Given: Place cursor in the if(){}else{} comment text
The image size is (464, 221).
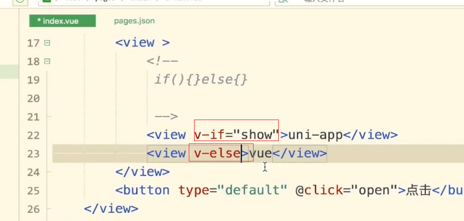Looking at the screenshot, I should click(x=200, y=80).
